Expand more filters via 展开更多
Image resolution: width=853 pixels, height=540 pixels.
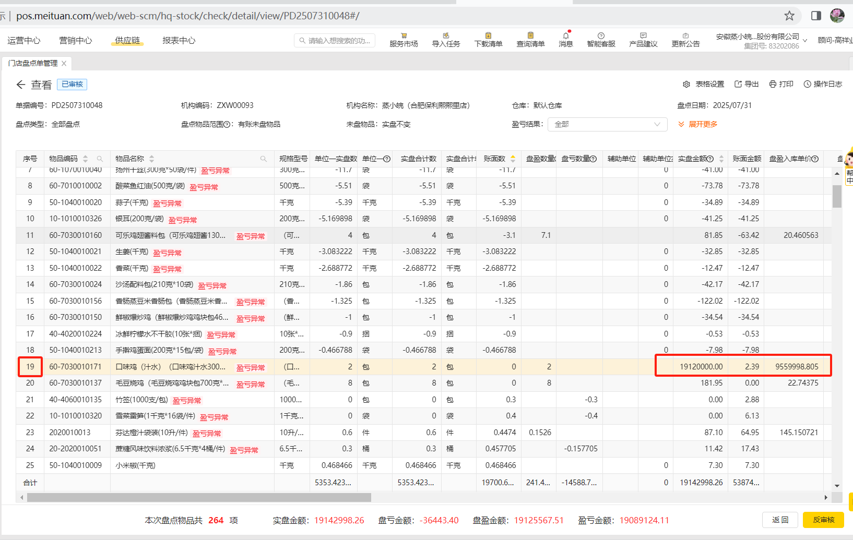pyautogui.click(x=697, y=124)
